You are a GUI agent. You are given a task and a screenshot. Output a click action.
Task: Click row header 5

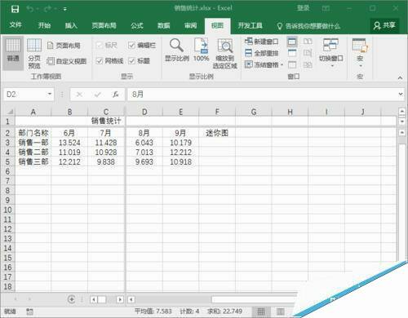click(7, 161)
